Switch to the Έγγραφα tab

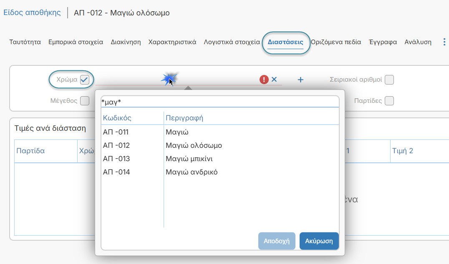383,42
